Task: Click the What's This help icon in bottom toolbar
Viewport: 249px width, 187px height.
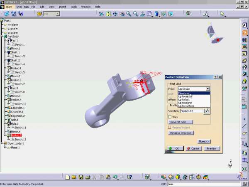Action: [129, 177]
